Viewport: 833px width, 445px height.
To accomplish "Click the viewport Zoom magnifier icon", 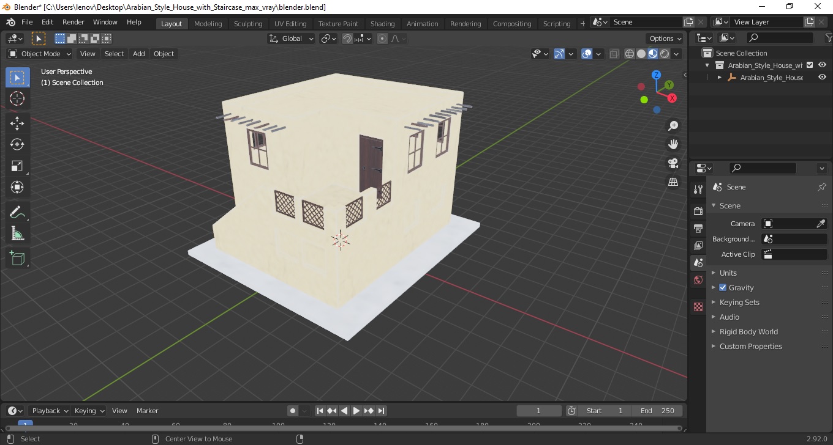I will click(673, 126).
